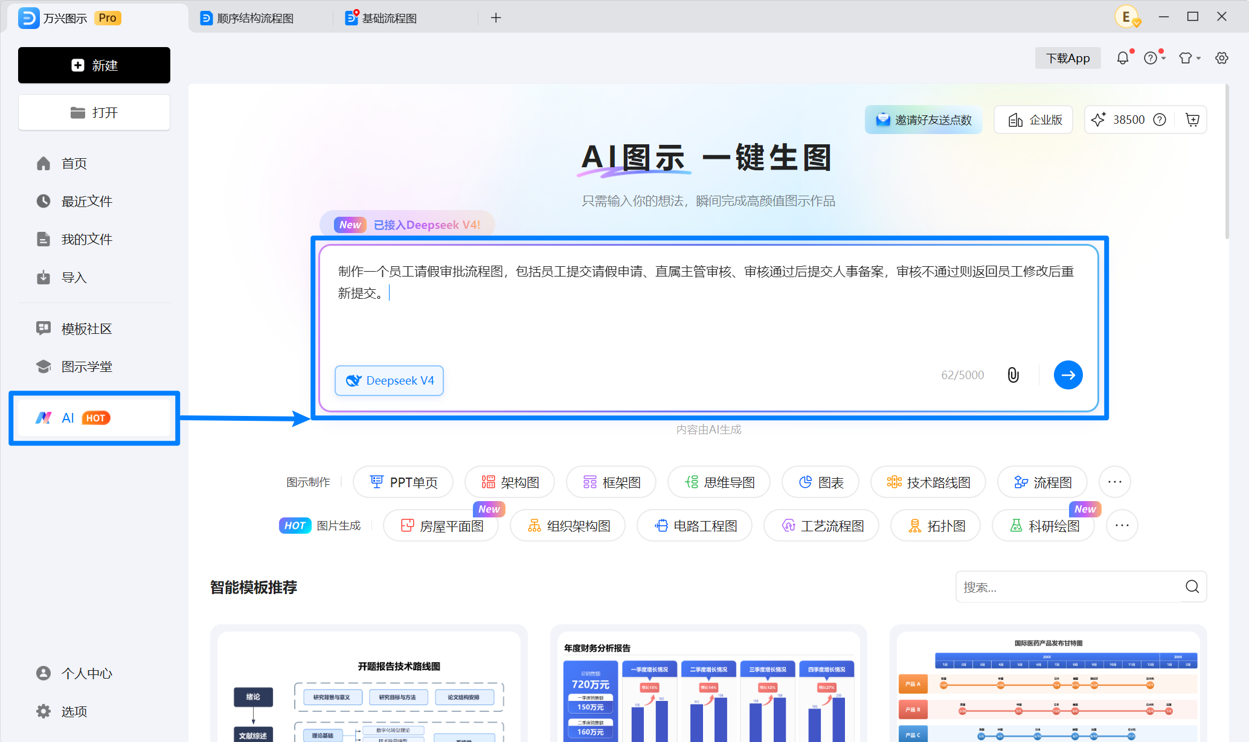Screen dimensions: 1249x742
Task: Show more 图片生成 types via ellipsis
Action: point(1122,525)
